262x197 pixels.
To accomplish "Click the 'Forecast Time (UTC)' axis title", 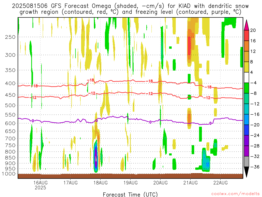I will tap(130, 194).
